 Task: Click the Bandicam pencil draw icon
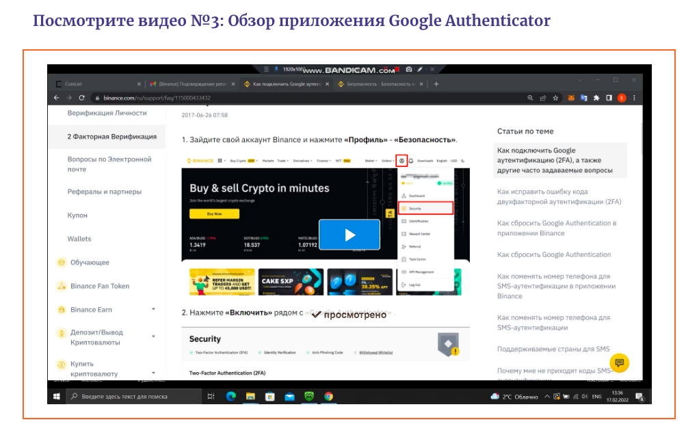(420, 69)
